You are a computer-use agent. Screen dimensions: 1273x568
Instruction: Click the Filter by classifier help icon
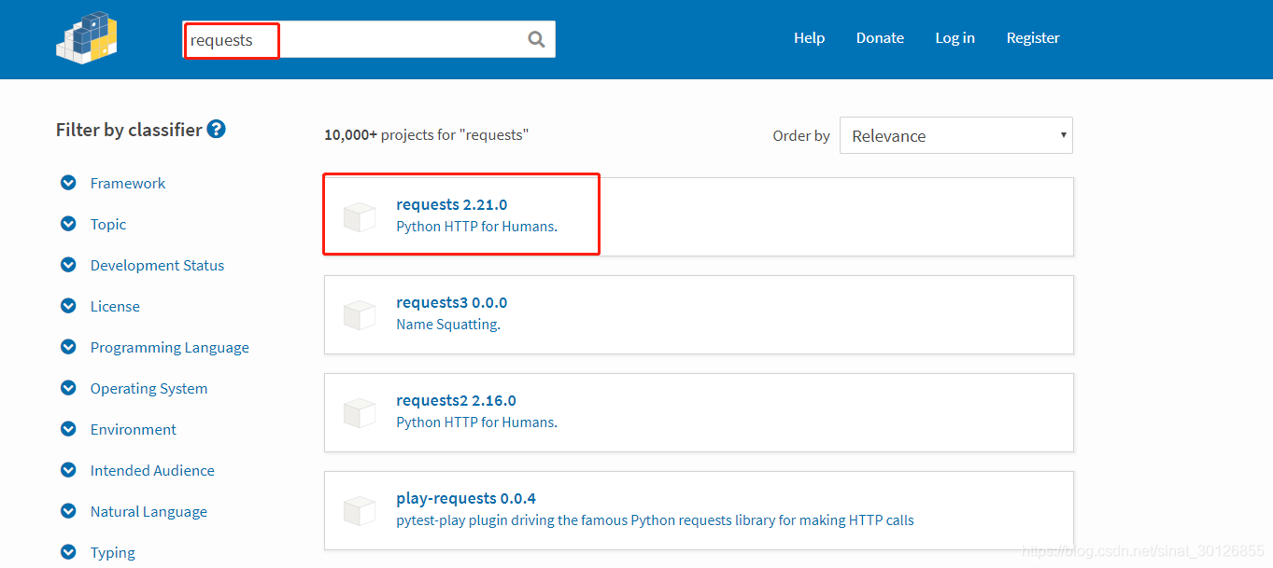pos(216,130)
